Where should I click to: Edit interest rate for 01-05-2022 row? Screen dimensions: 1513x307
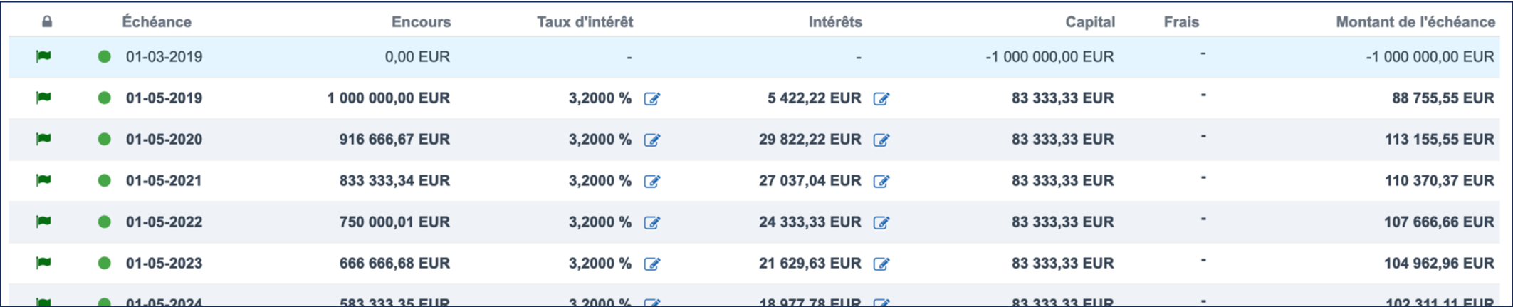[x=651, y=222]
